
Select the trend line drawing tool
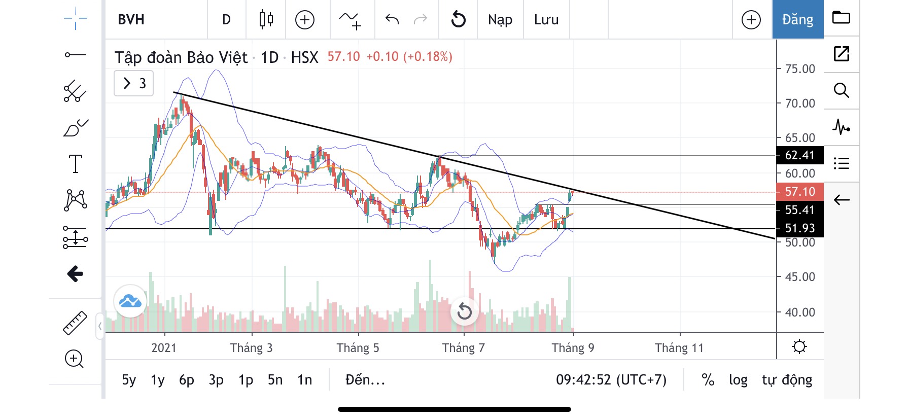click(75, 55)
